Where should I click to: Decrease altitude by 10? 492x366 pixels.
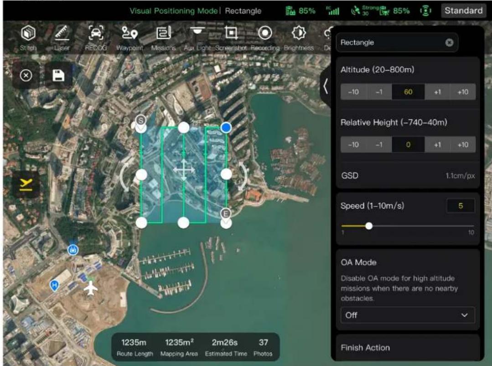353,92
